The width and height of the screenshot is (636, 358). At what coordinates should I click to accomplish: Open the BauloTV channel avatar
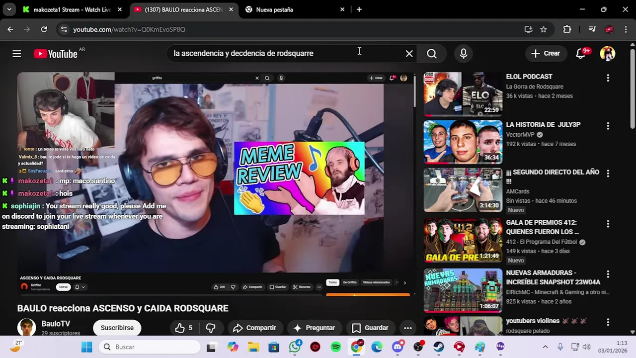coord(26,328)
